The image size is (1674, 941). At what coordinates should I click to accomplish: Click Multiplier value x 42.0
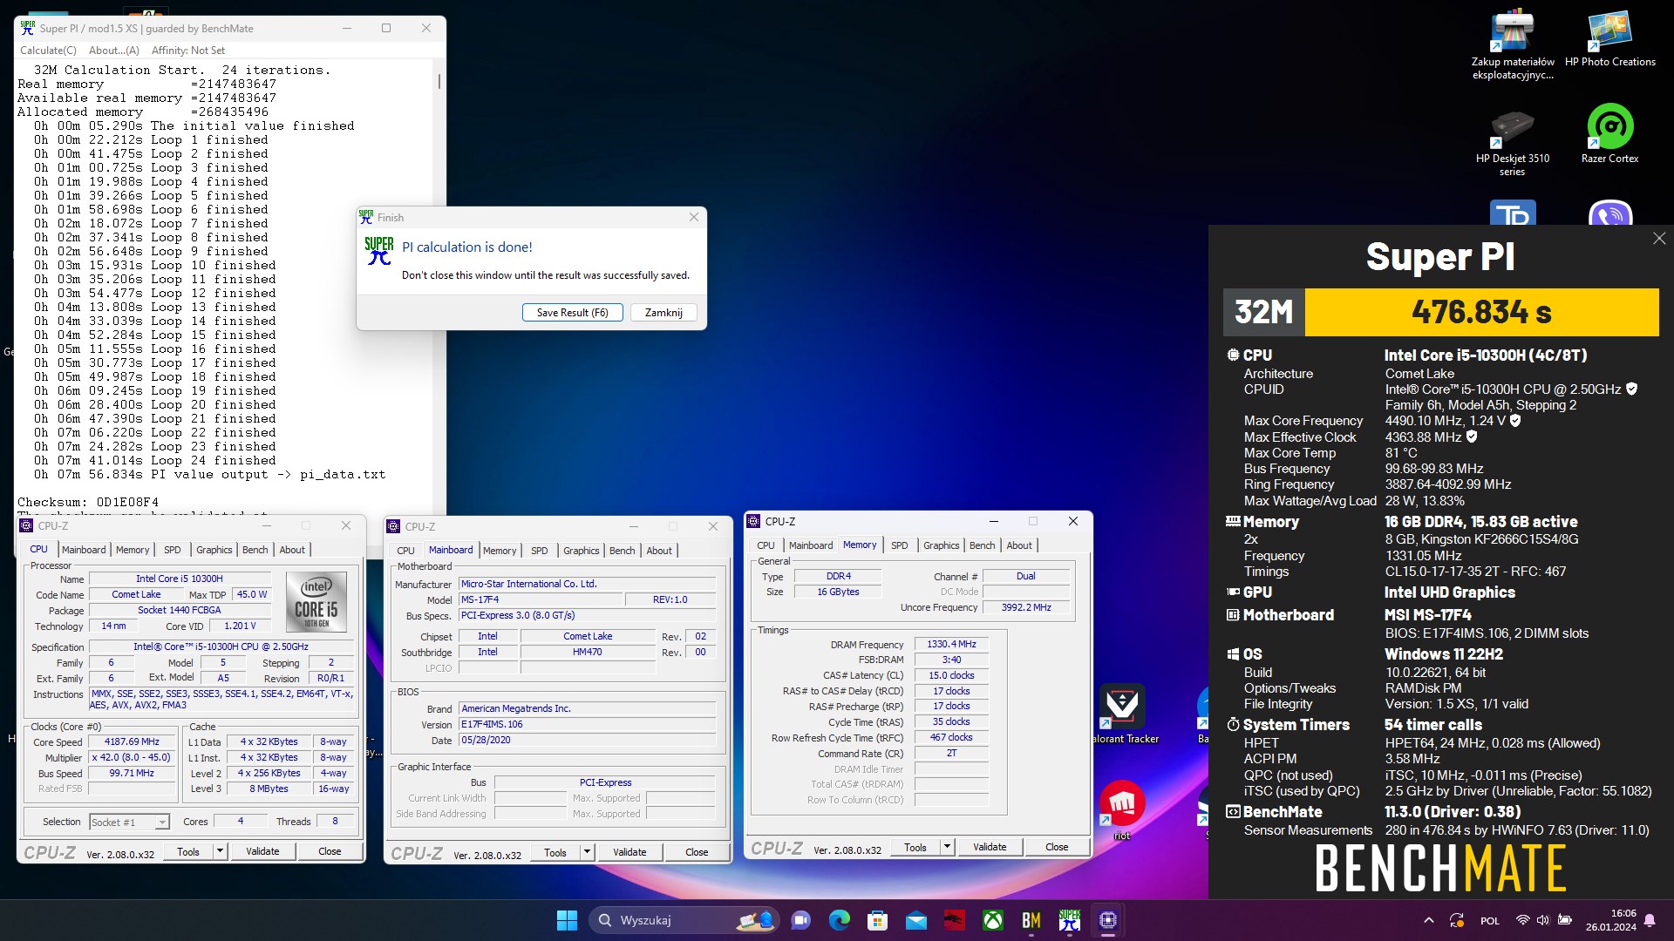[x=133, y=758]
